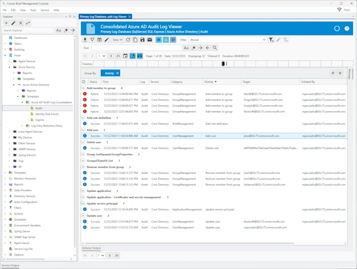357x269 pixels.
Task: Toggle the warning entries filter
Action: (166, 40)
